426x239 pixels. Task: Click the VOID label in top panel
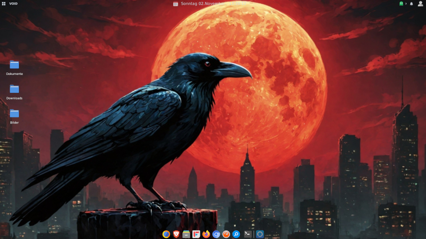point(13,4)
